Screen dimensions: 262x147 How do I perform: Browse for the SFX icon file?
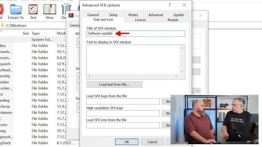(x=166, y=125)
